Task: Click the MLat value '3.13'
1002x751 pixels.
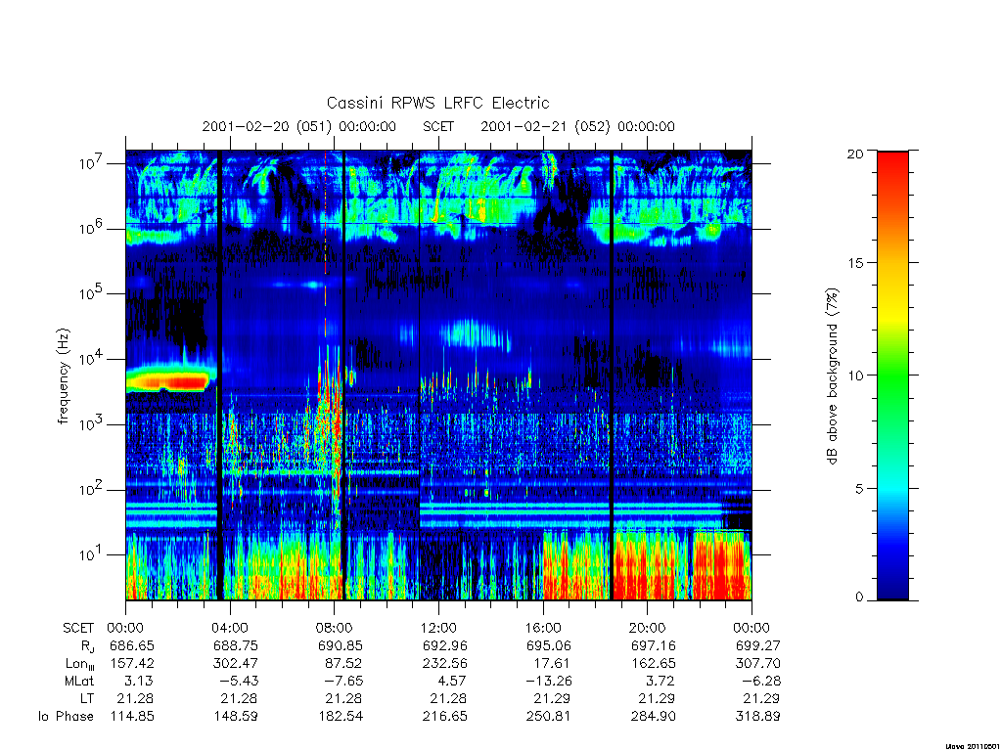Action: coord(139,682)
